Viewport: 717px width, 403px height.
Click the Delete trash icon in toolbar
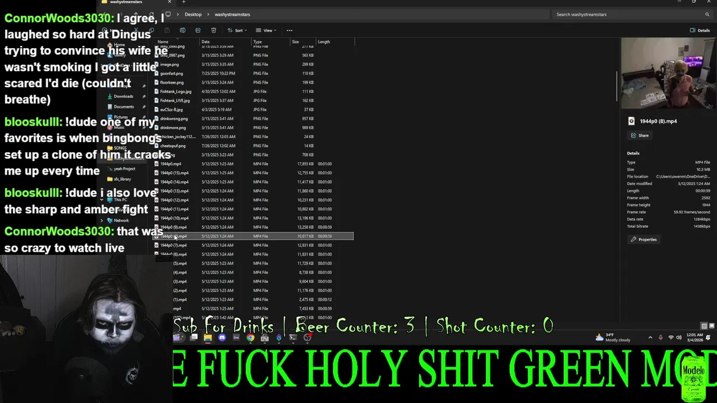[213, 30]
